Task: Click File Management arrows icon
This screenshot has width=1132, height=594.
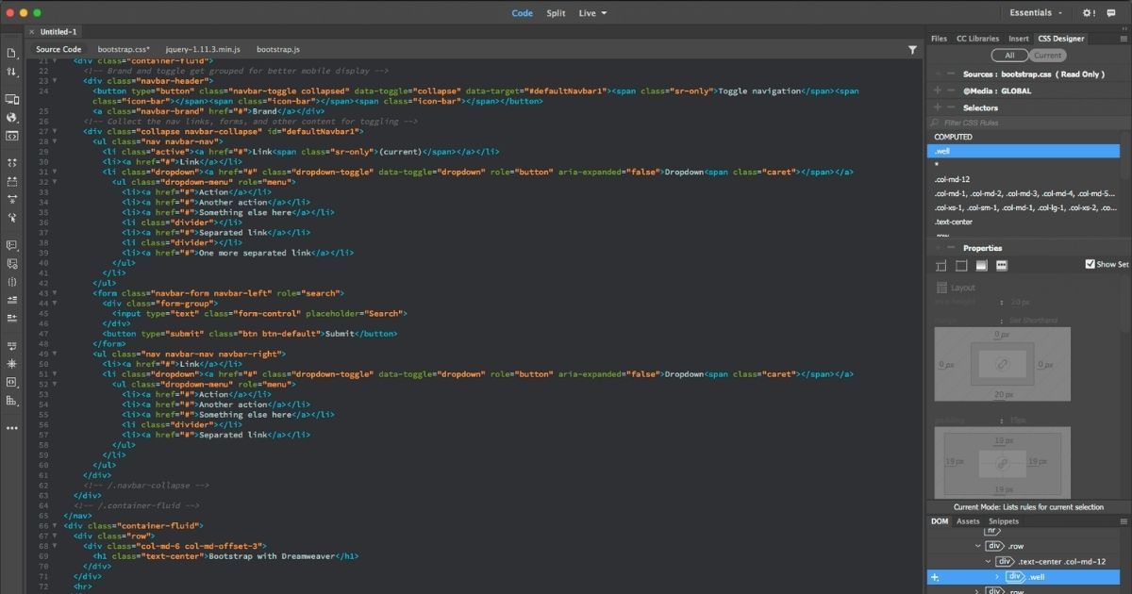Action: click(11, 72)
